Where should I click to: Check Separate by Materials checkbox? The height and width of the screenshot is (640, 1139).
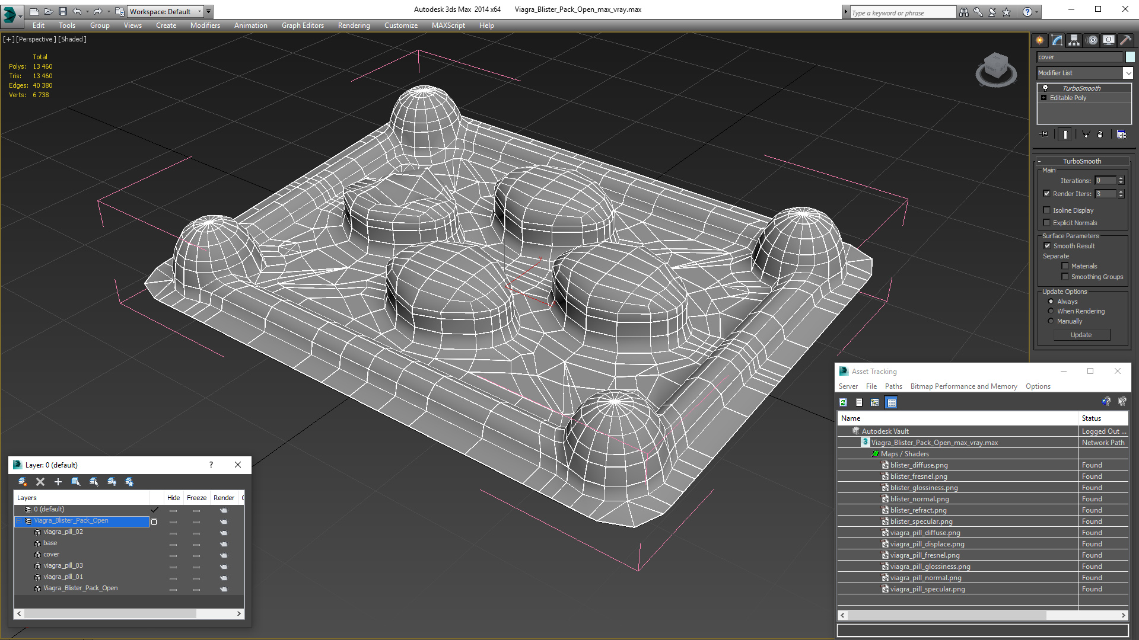pos(1065,266)
